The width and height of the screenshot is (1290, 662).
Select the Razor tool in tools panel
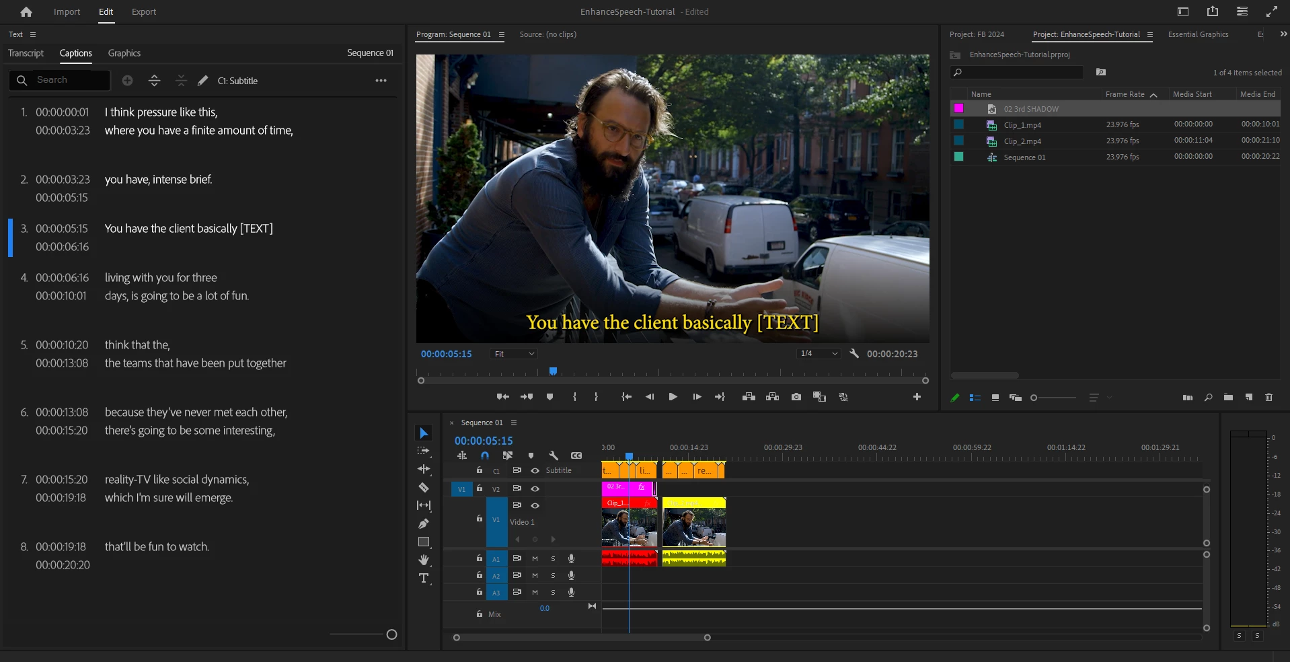coord(424,487)
